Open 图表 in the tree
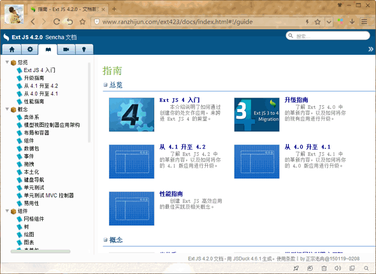 click(29, 242)
